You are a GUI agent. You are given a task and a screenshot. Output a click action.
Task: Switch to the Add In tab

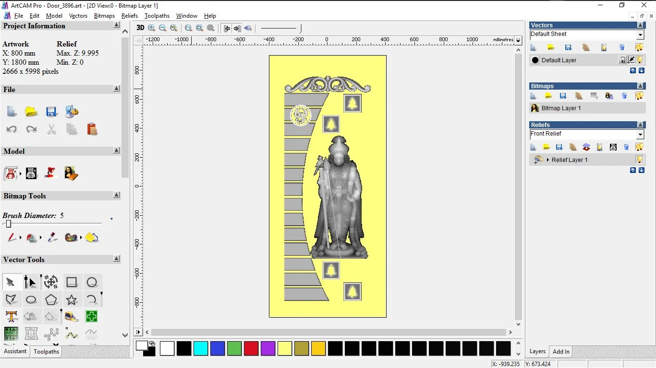click(x=561, y=351)
